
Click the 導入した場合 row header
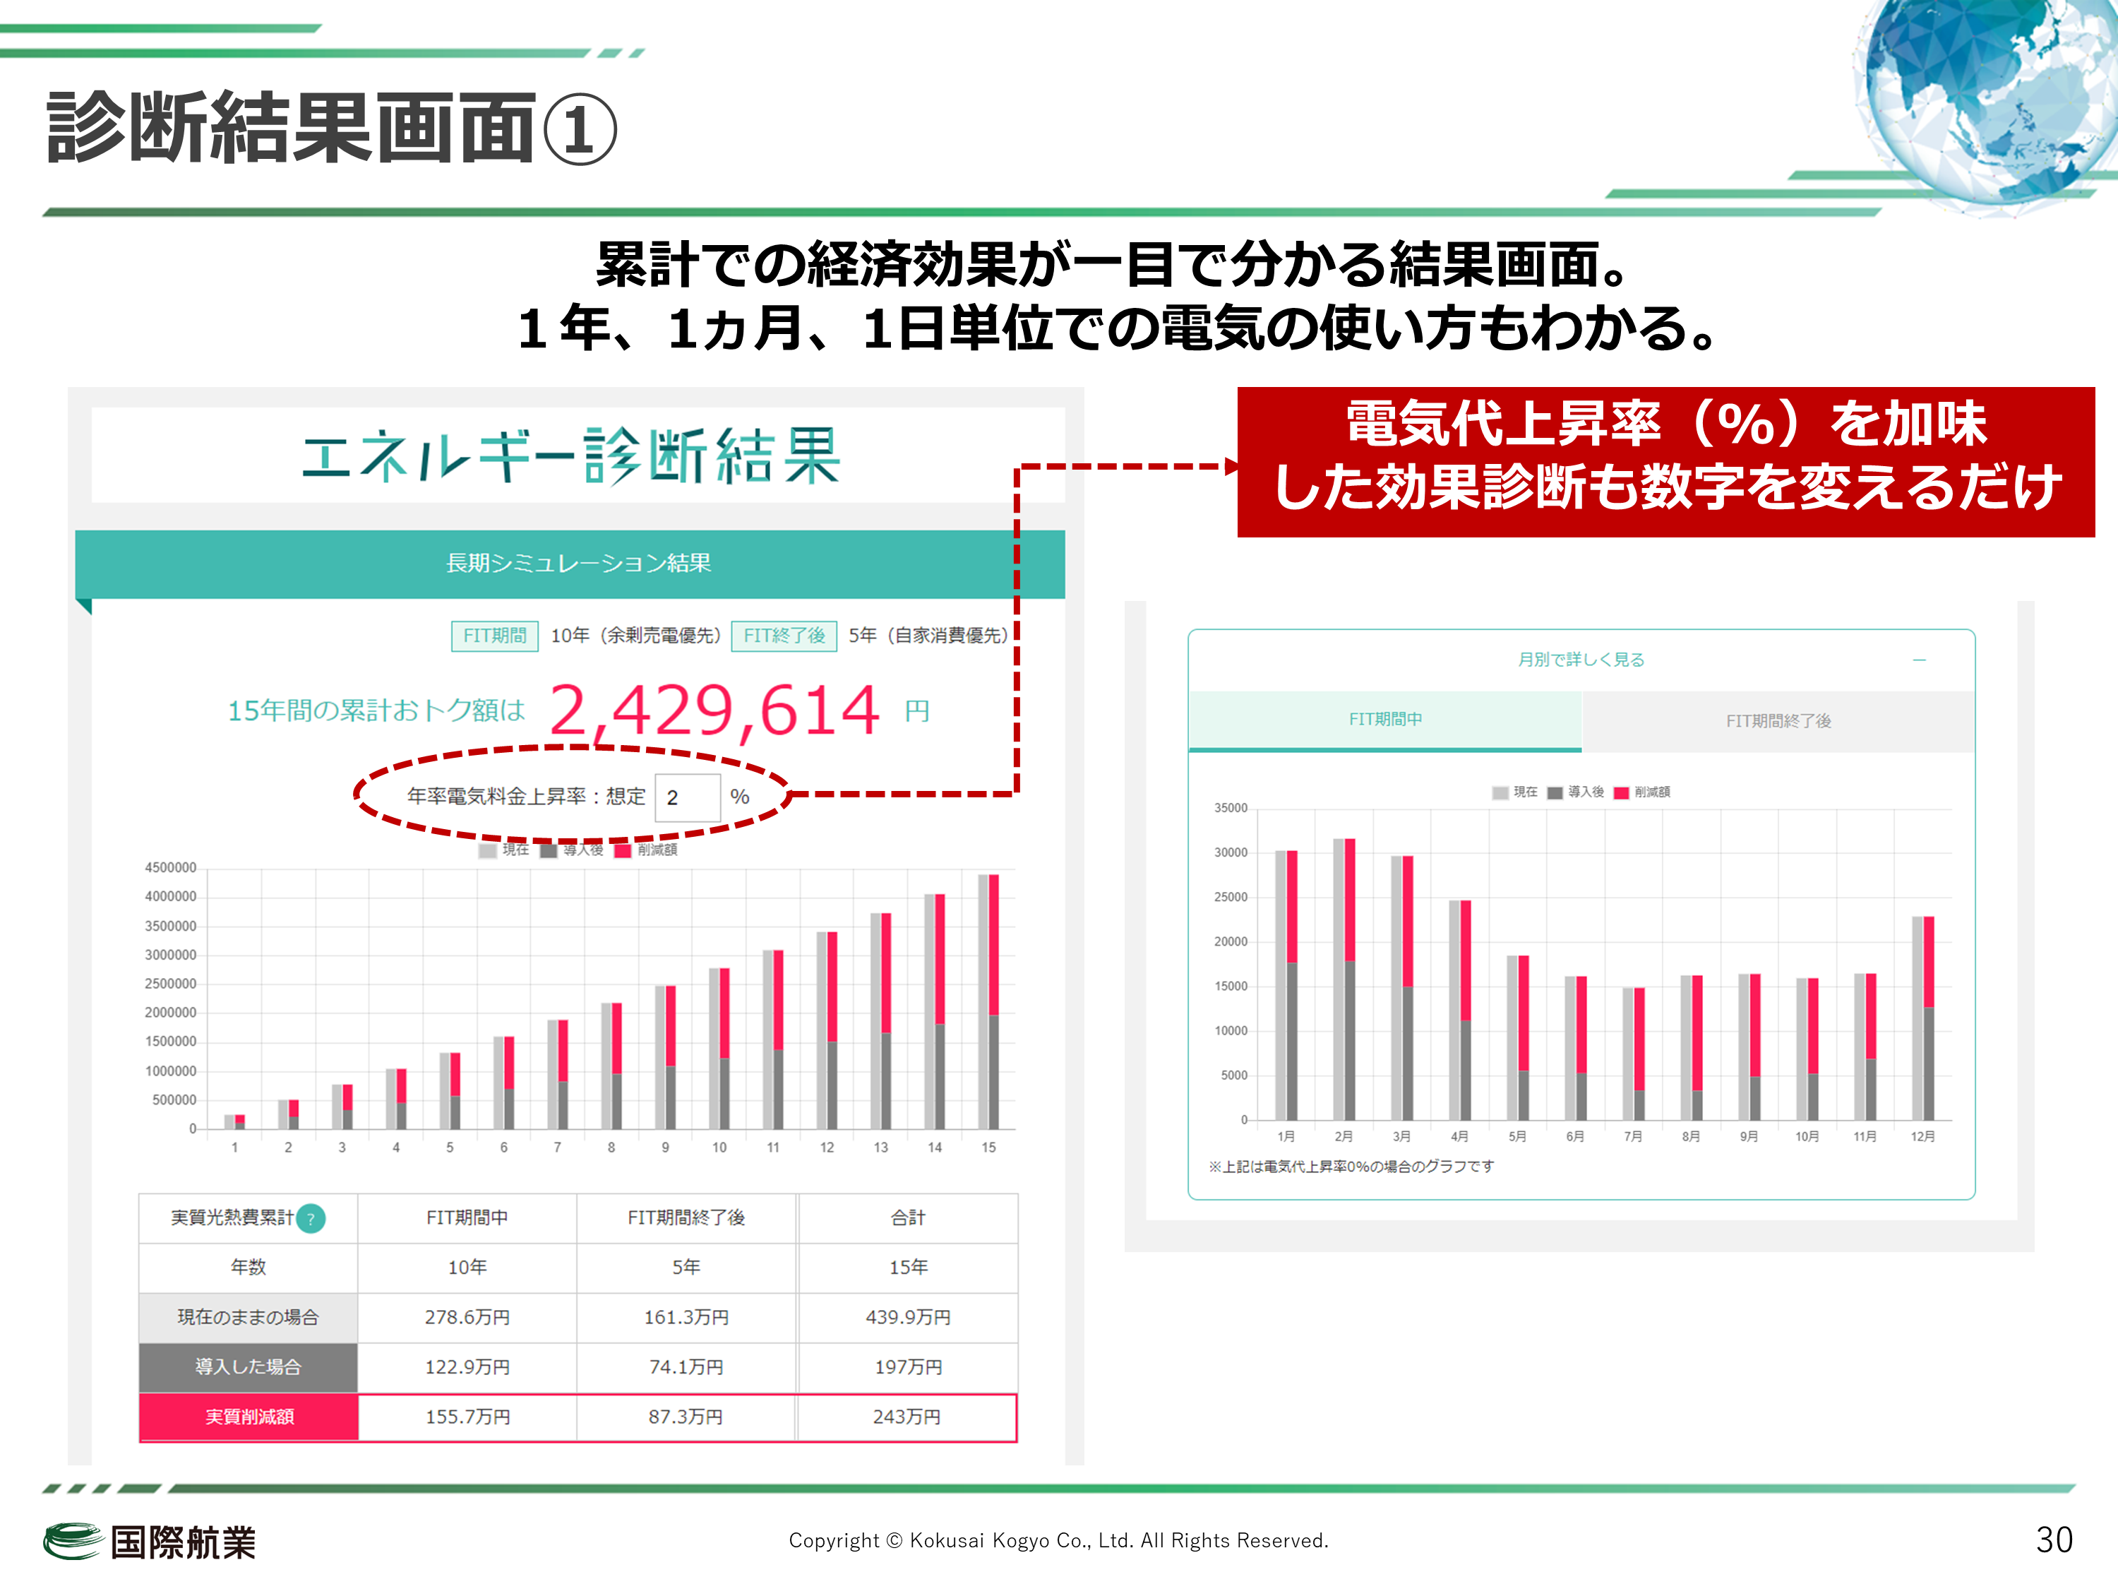click(x=249, y=1368)
